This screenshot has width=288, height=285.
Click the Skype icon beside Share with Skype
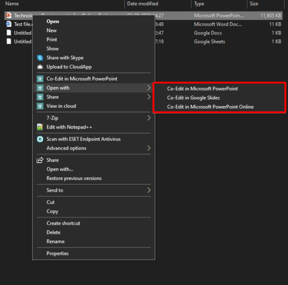point(39,58)
